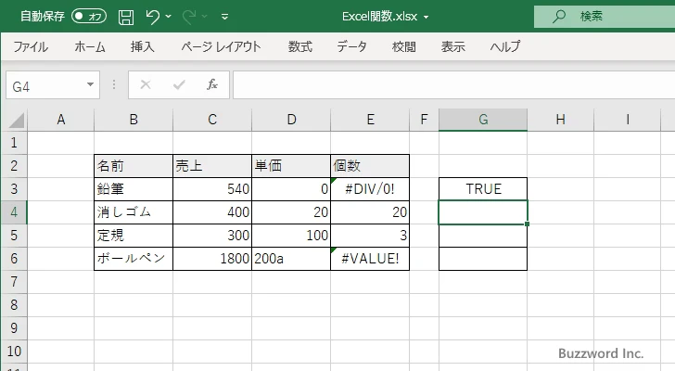Select column D header
Screen dimensions: 675x371
[x=291, y=120]
